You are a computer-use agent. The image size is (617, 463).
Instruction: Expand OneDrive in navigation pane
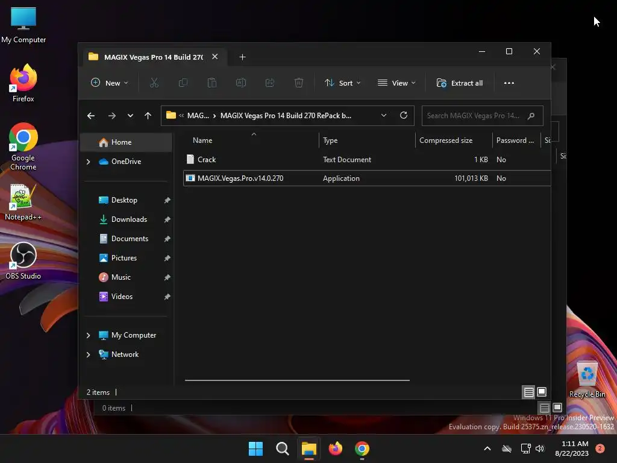(88, 162)
